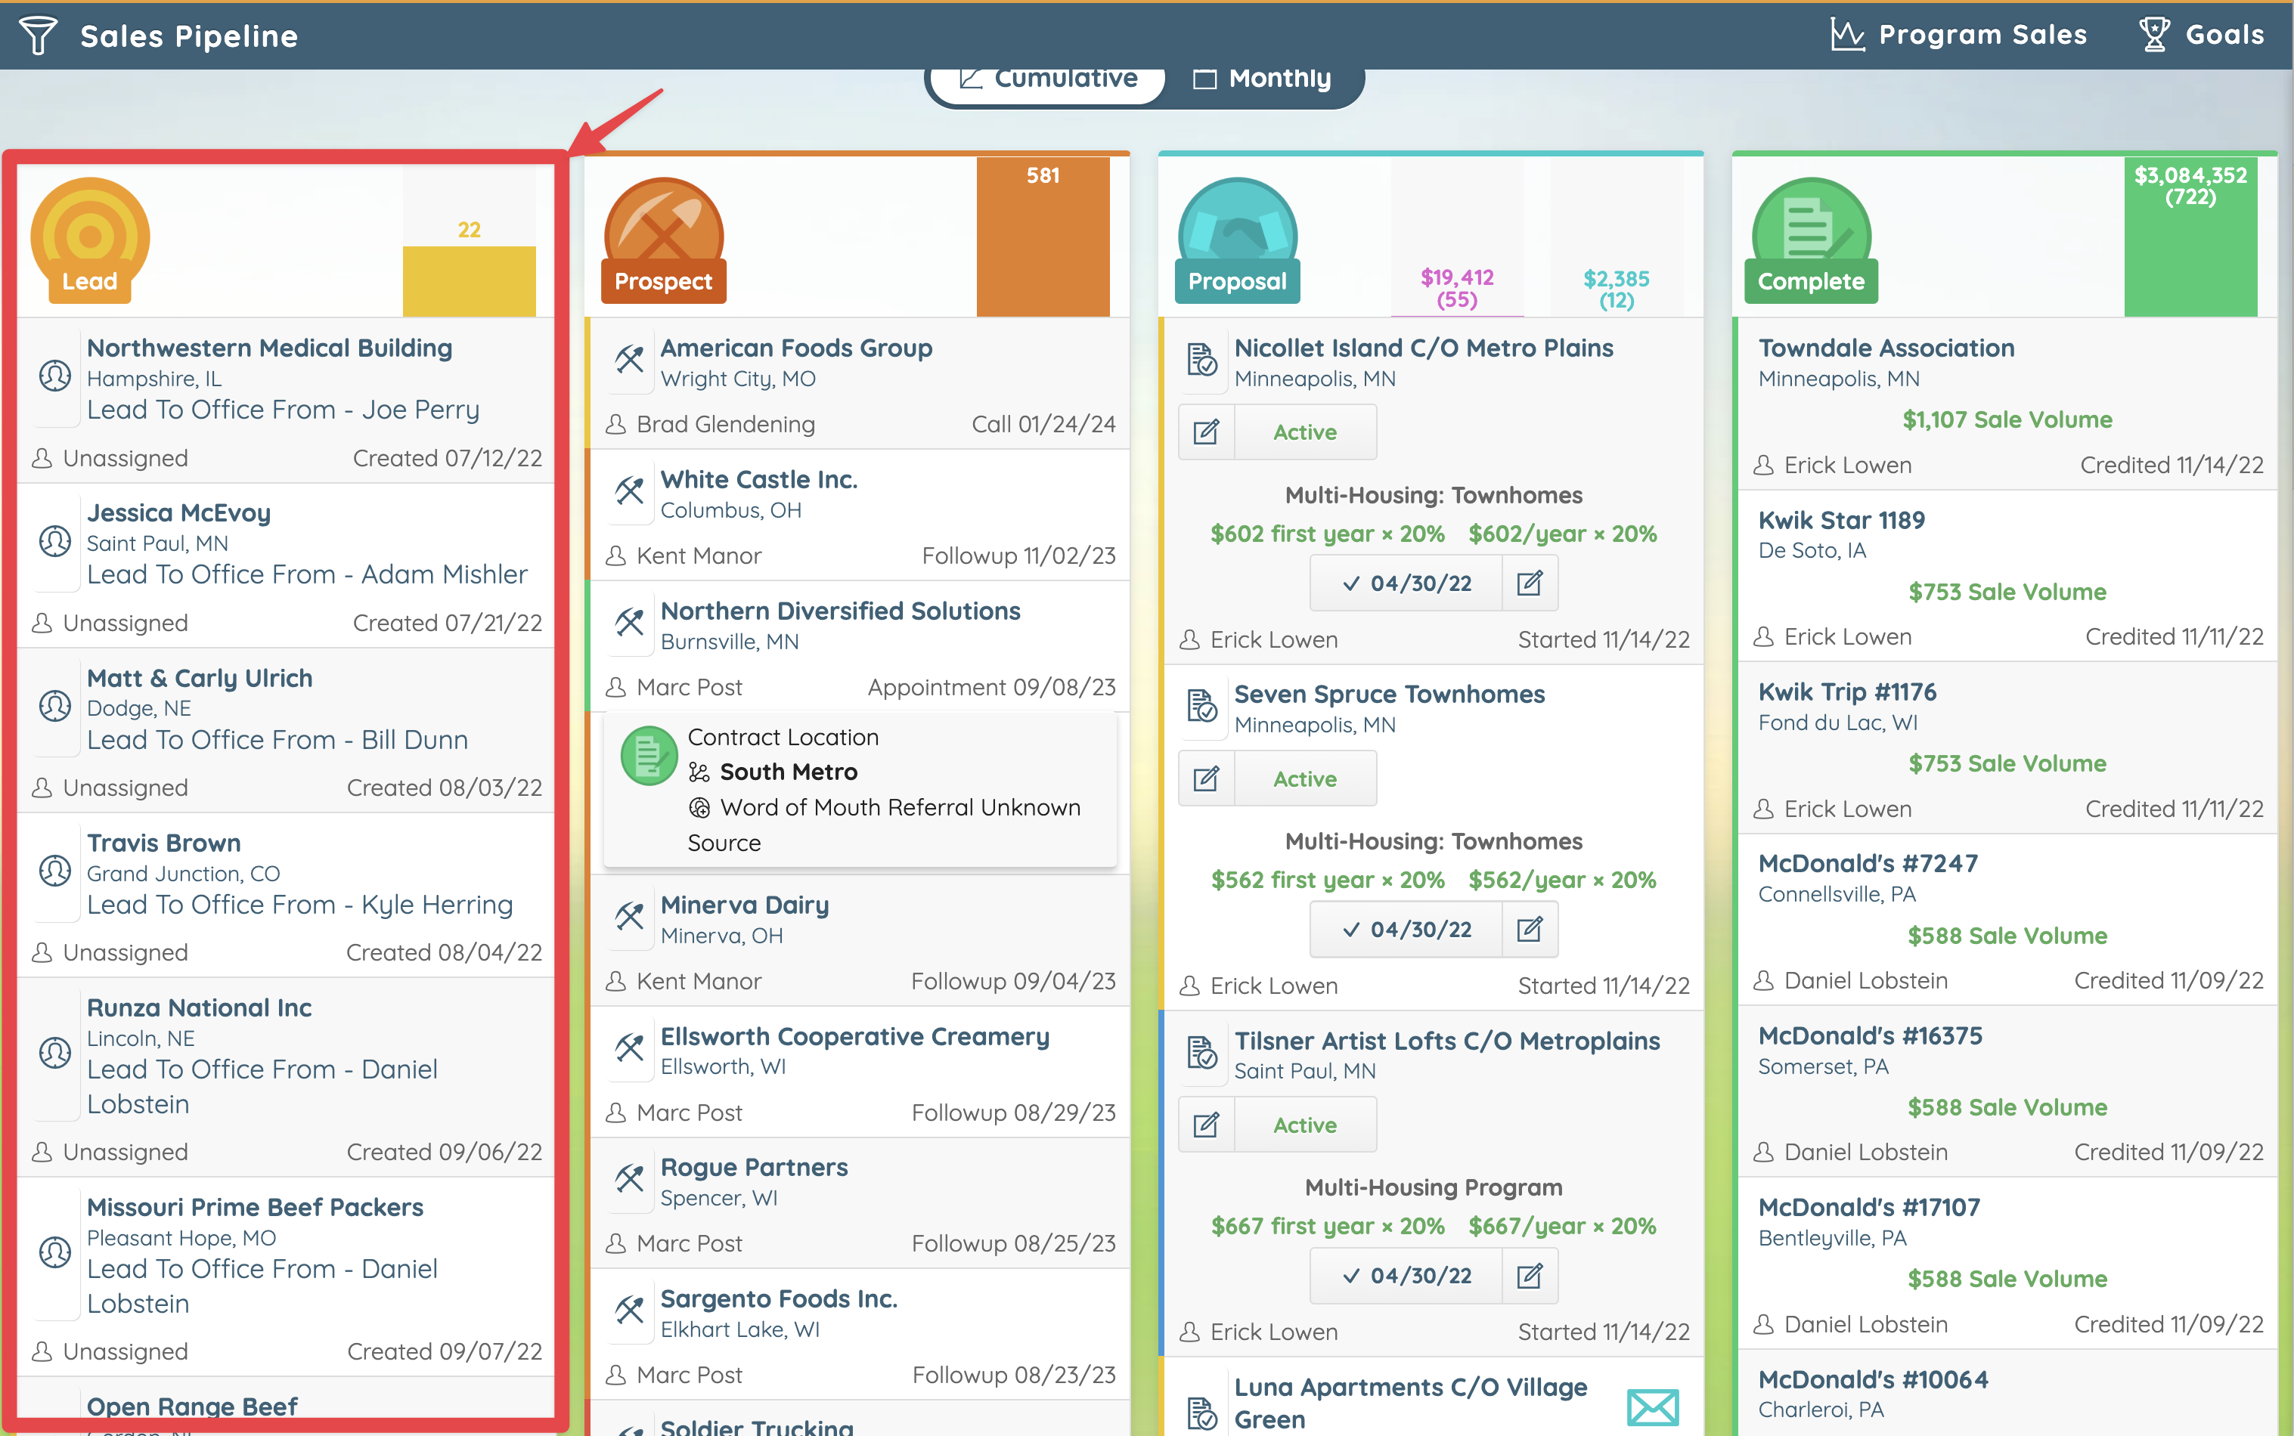Click the headset icon on Missouri Prime Beef Packers
Screen dimensions: 2294x1436
pyautogui.click(x=55, y=1252)
